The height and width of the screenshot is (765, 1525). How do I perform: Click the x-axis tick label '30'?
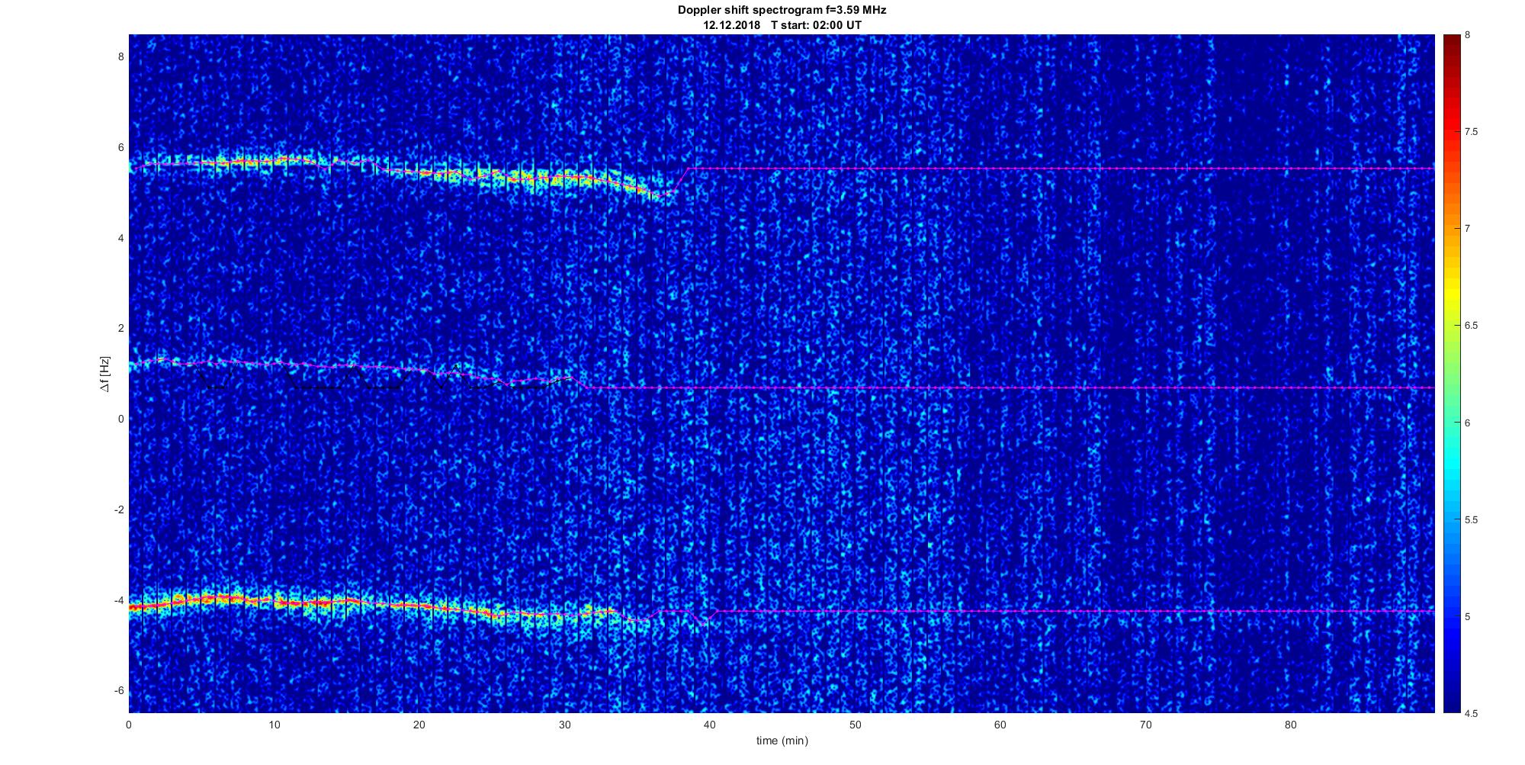(565, 725)
